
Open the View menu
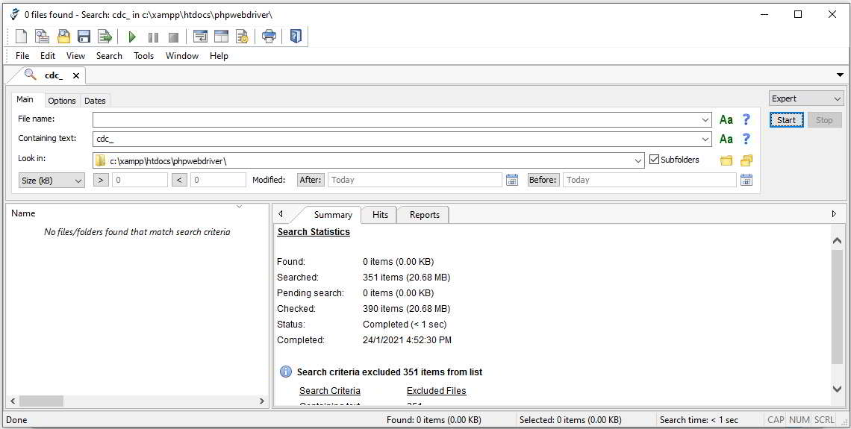point(76,56)
